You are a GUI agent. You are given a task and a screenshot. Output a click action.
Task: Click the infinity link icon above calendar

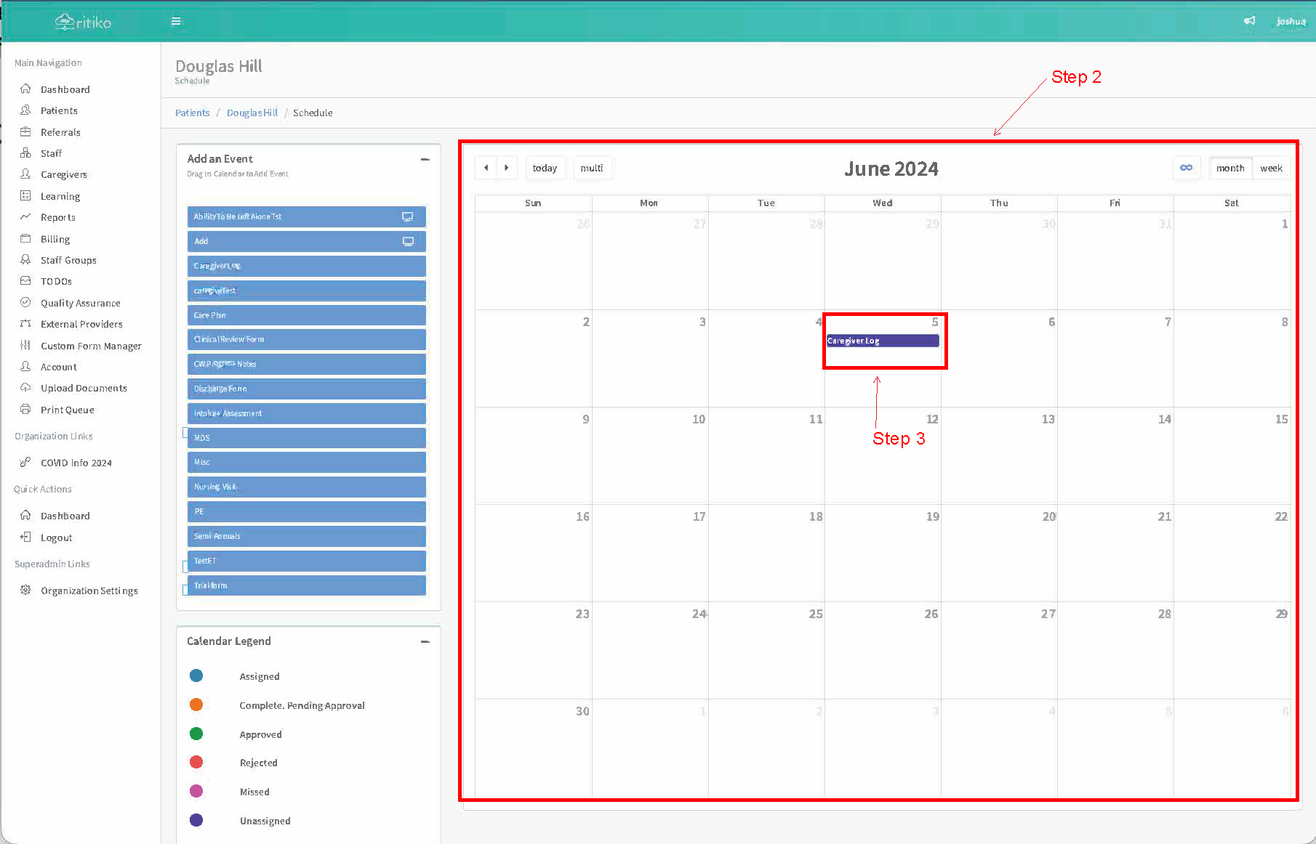click(x=1186, y=168)
